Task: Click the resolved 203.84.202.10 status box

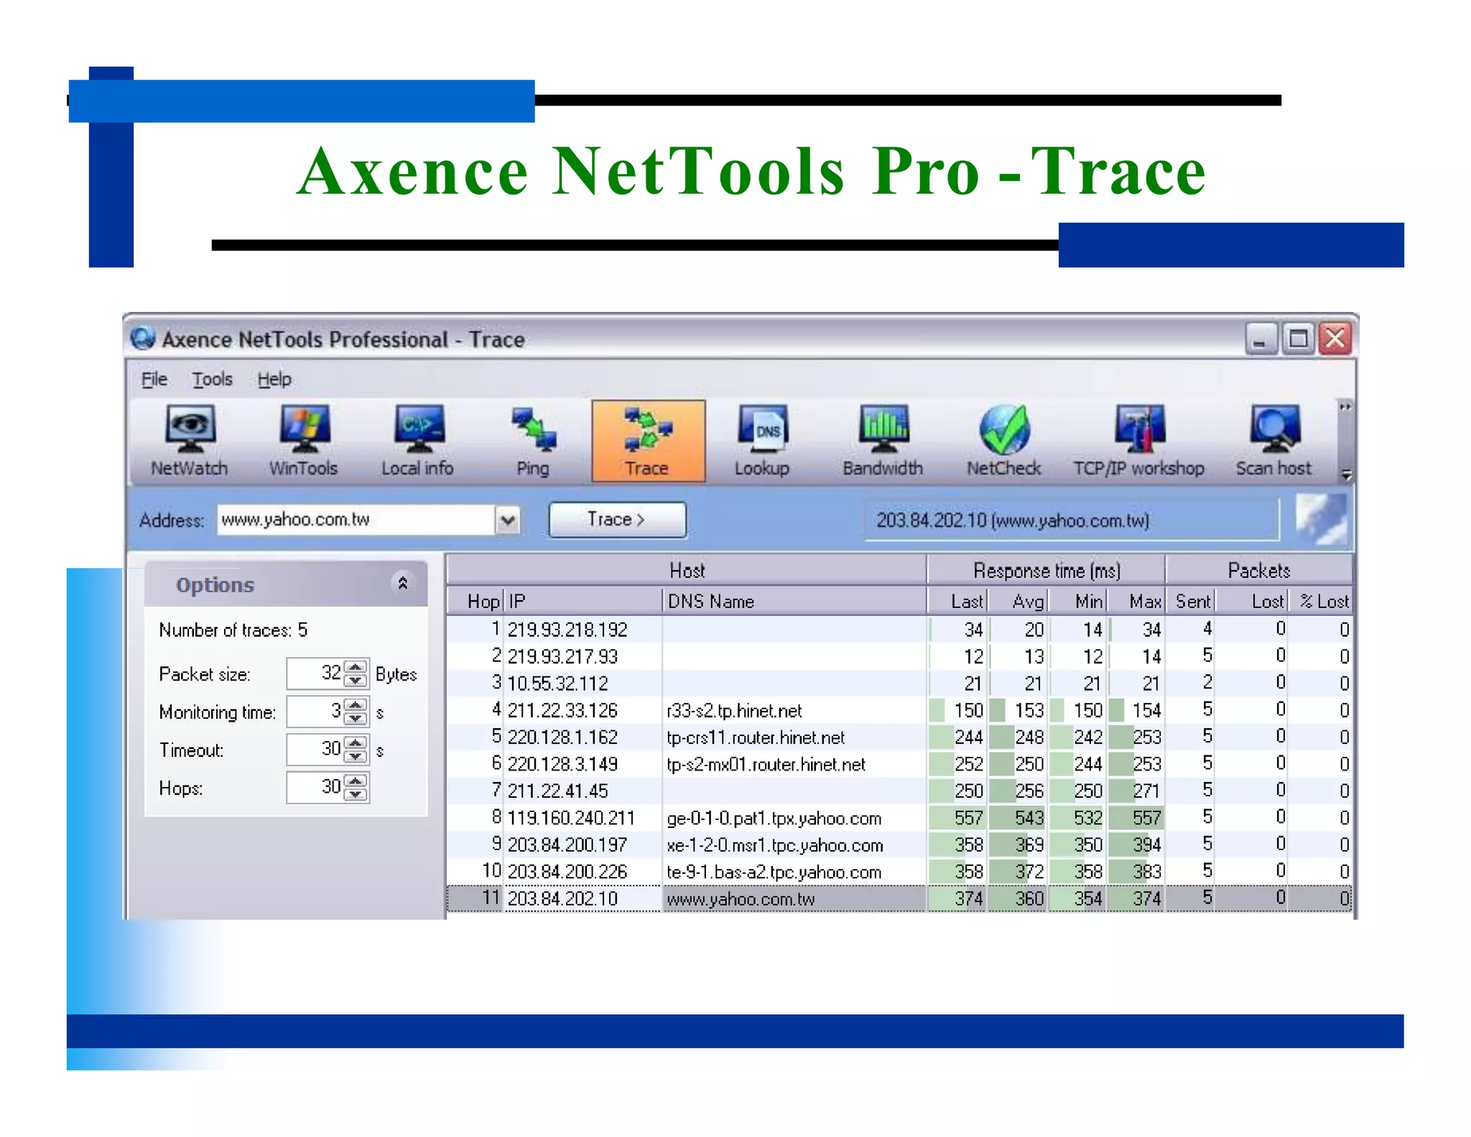Action: pos(1072,520)
